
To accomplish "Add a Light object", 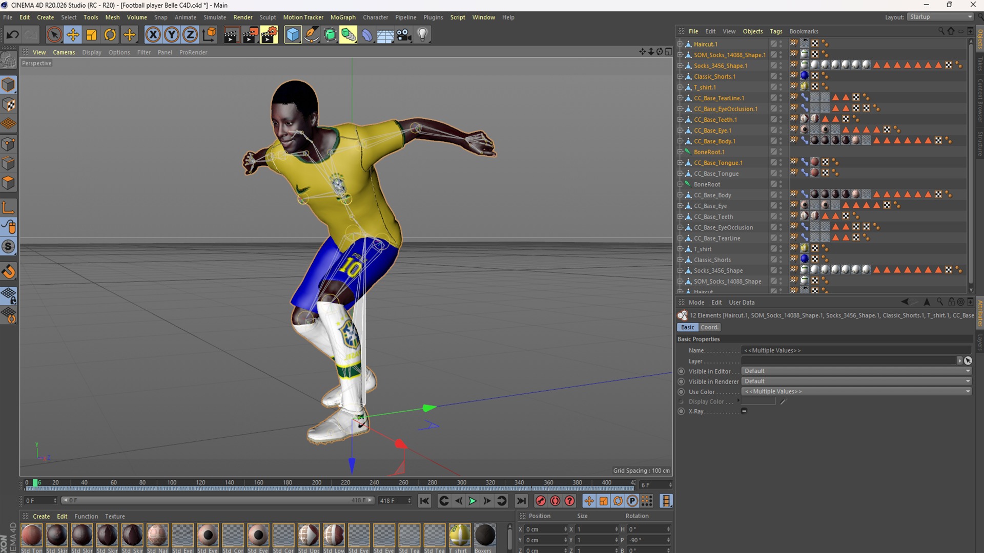I will (x=423, y=35).
